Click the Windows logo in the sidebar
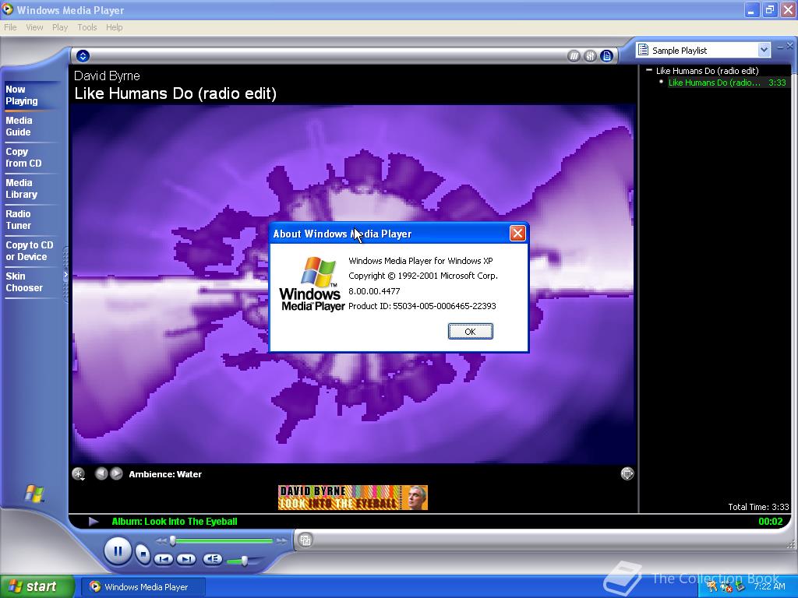Screen dimensions: 798x598 point(34,493)
